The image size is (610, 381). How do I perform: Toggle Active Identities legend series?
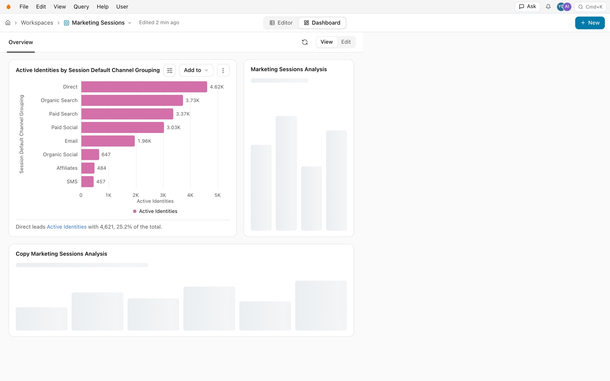(155, 211)
